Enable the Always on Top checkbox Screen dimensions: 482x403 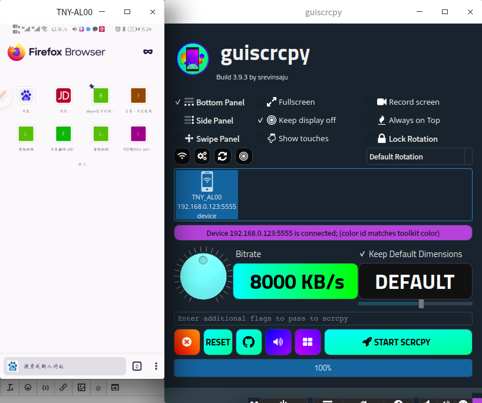coord(371,121)
